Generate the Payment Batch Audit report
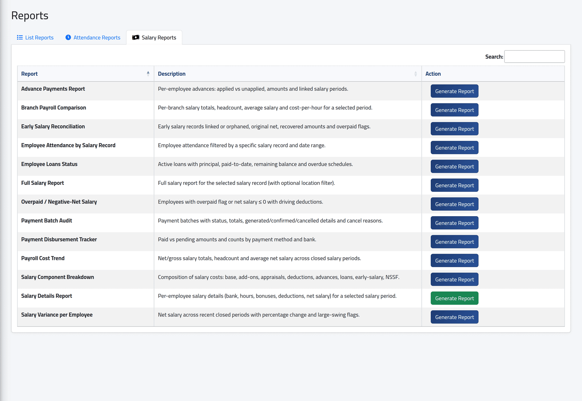The height and width of the screenshot is (401, 582). point(454,223)
